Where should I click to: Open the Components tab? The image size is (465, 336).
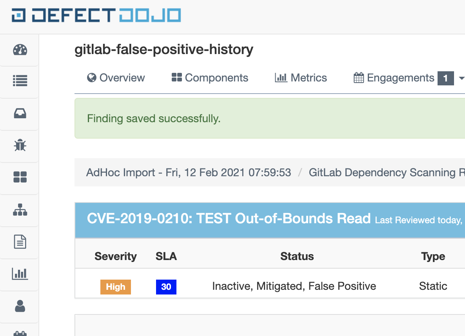pos(210,78)
